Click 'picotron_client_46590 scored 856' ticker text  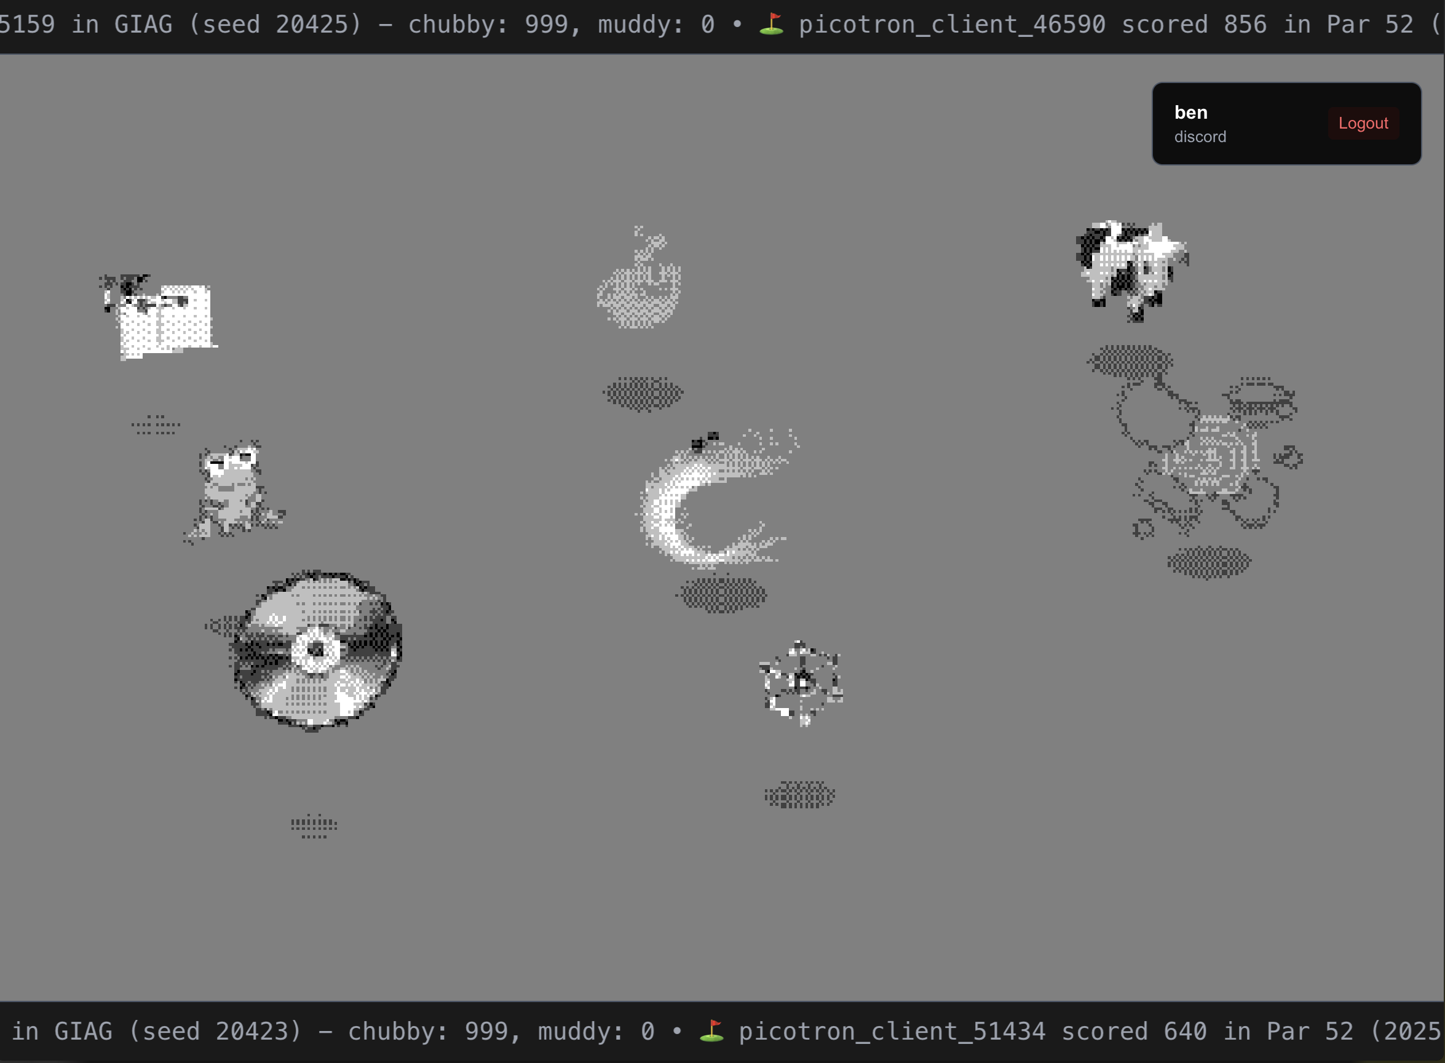(1032, 25)
